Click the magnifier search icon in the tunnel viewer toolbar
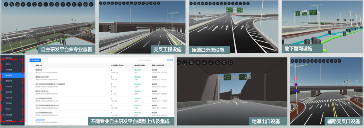 coord(217,62)
